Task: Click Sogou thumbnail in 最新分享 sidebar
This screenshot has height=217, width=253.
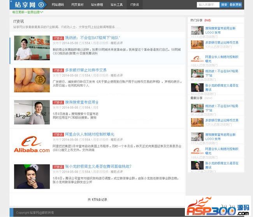Action: coord(197,137)
